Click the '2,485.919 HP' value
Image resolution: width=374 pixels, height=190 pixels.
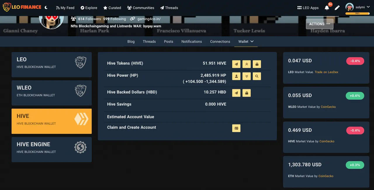pyautogui.click(x=213, y=75)
